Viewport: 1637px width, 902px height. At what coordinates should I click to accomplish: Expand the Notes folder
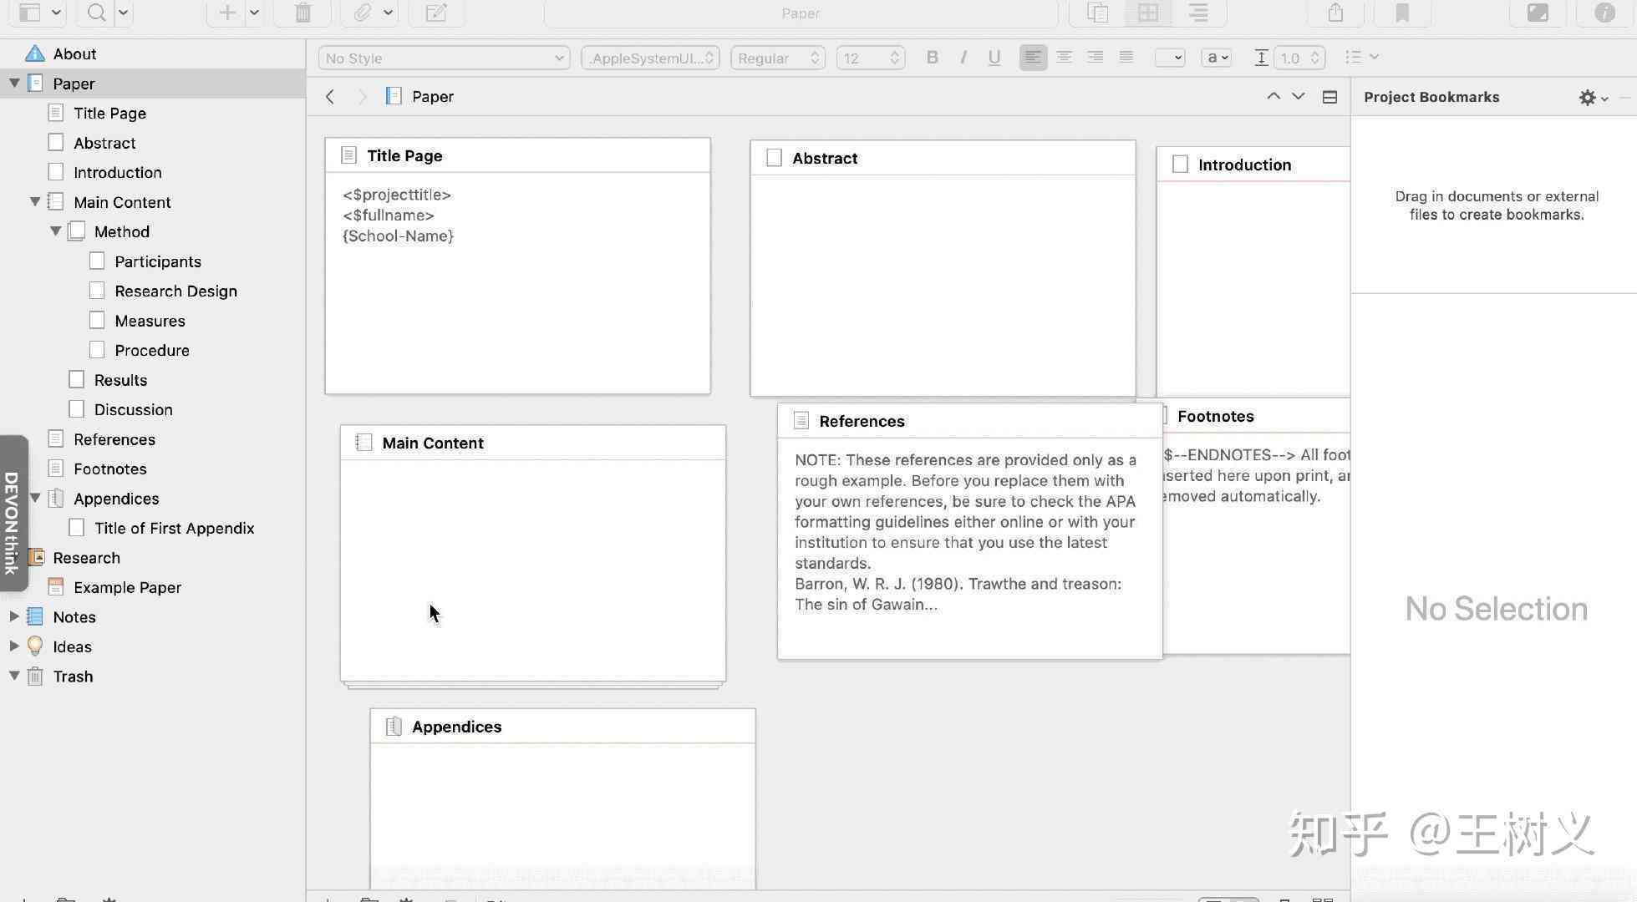pos(14,617)
